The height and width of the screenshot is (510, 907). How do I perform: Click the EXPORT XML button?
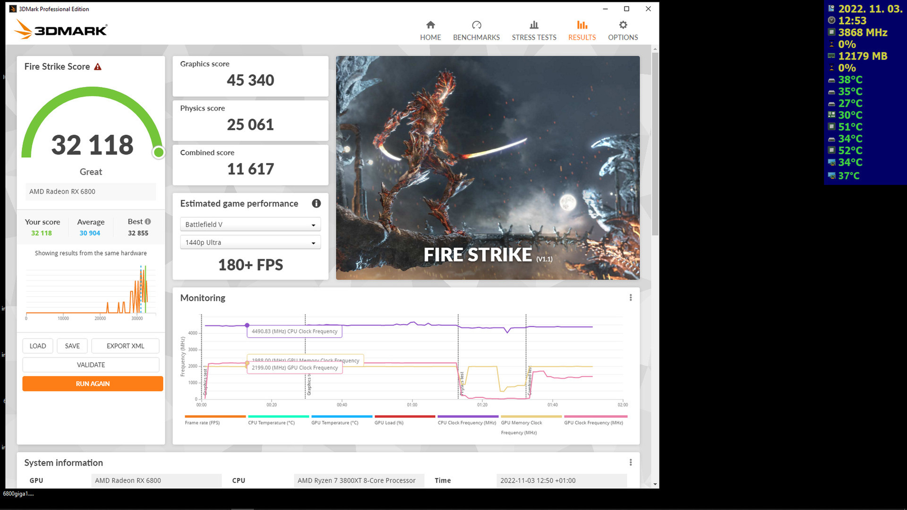coord(125,346)
